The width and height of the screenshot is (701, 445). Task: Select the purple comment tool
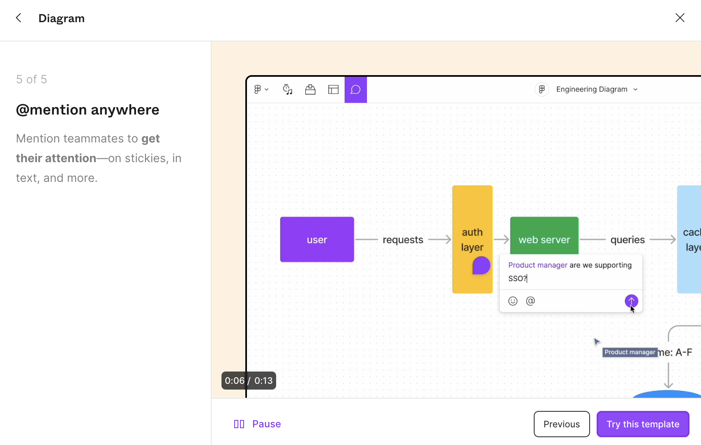tap(355, 89)
